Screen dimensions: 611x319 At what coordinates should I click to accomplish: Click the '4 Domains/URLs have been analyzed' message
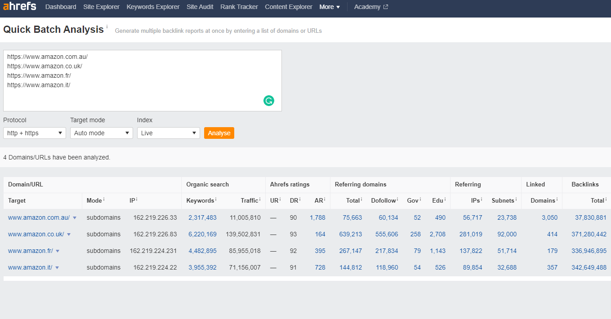pos(57,158)
